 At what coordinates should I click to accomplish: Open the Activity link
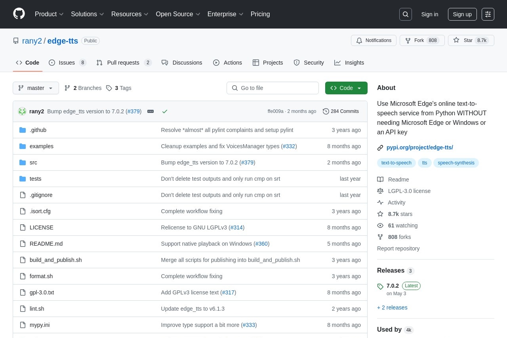point(391,202)
